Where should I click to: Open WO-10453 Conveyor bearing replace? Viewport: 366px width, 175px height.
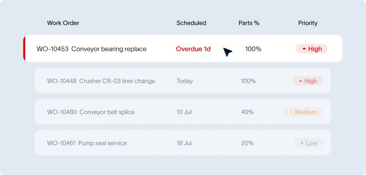point(183,49)
